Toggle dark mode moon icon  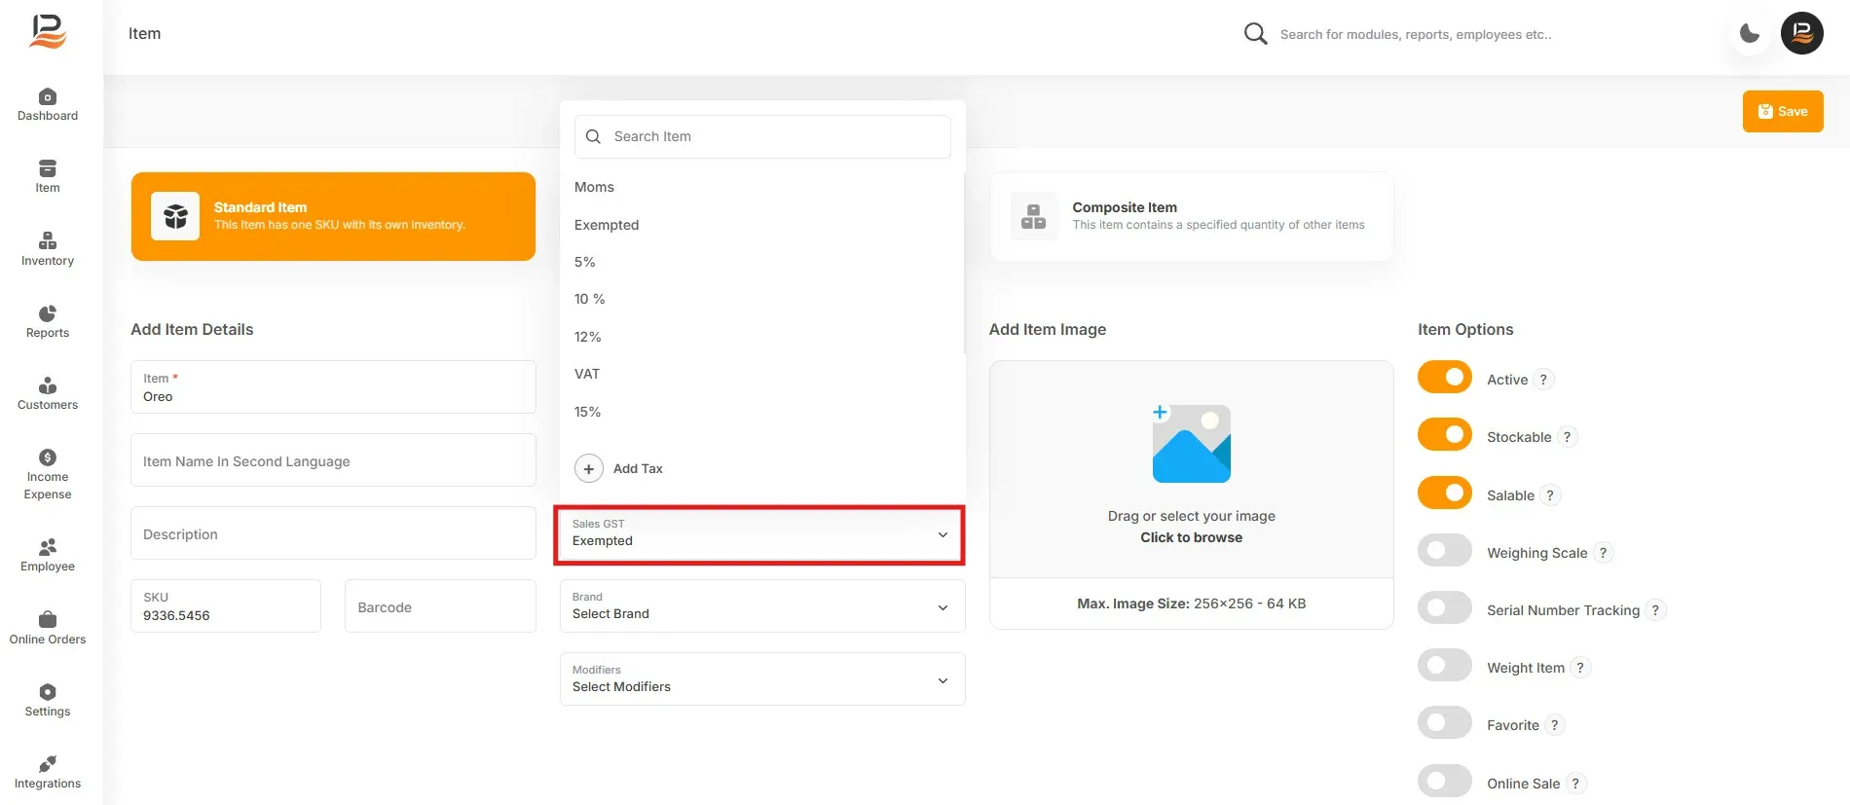click(1750, 34)
